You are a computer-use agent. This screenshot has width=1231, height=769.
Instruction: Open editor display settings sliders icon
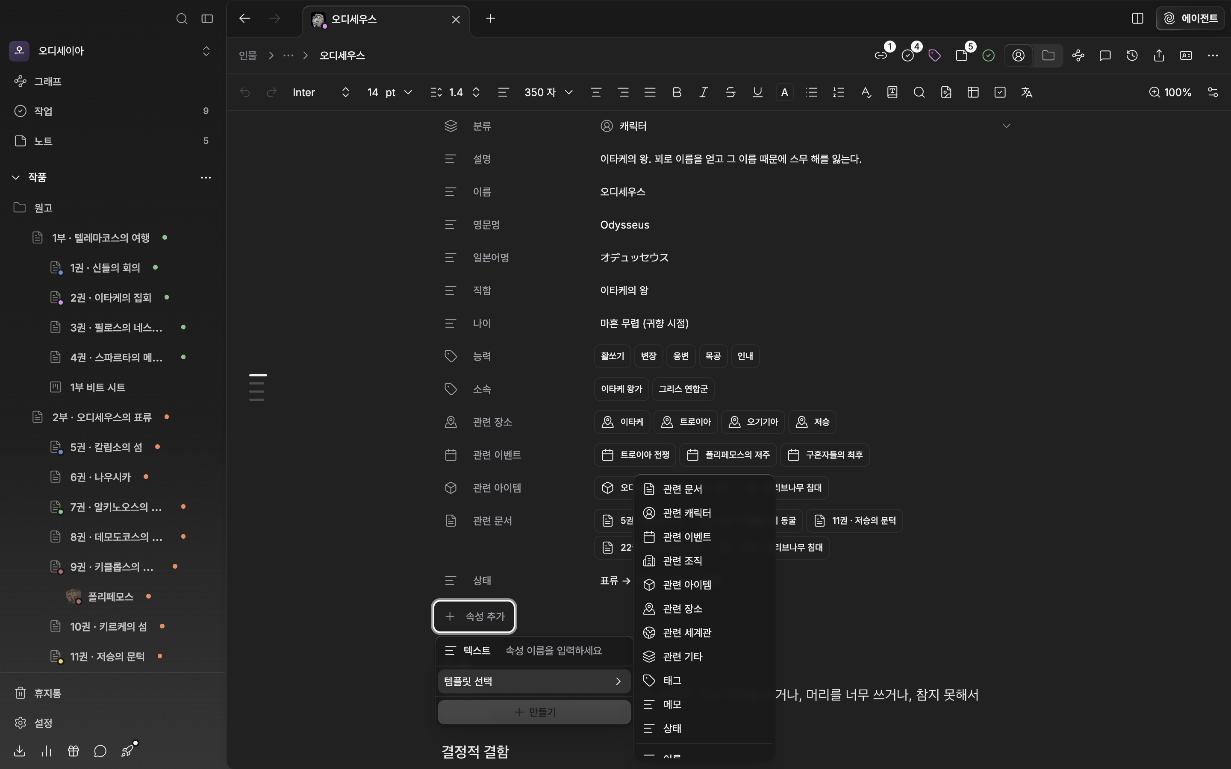tap(1213, 92)
